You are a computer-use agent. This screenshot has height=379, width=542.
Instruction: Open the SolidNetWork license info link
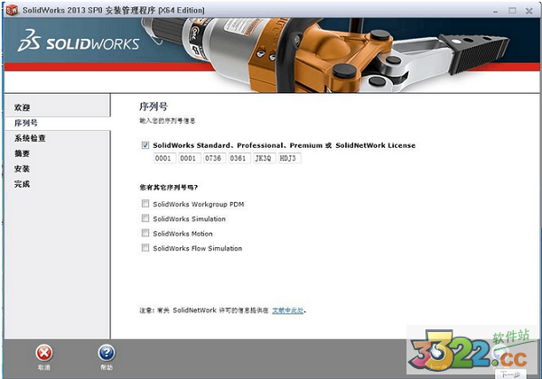(x=287, y=310)
